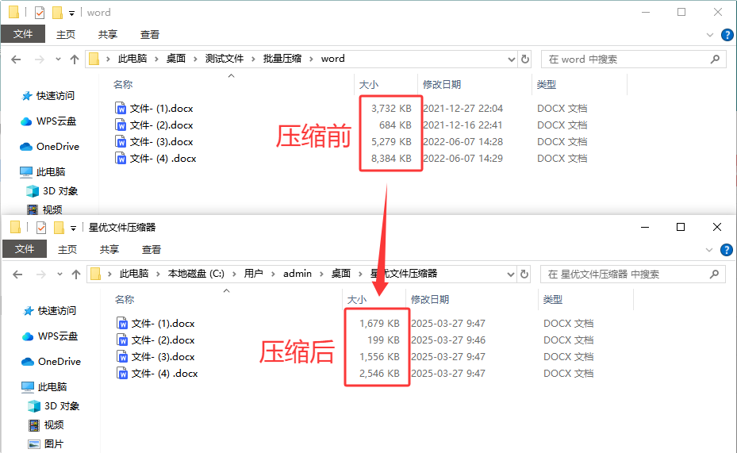Open 文件 tab in the word window

point(23,34)
